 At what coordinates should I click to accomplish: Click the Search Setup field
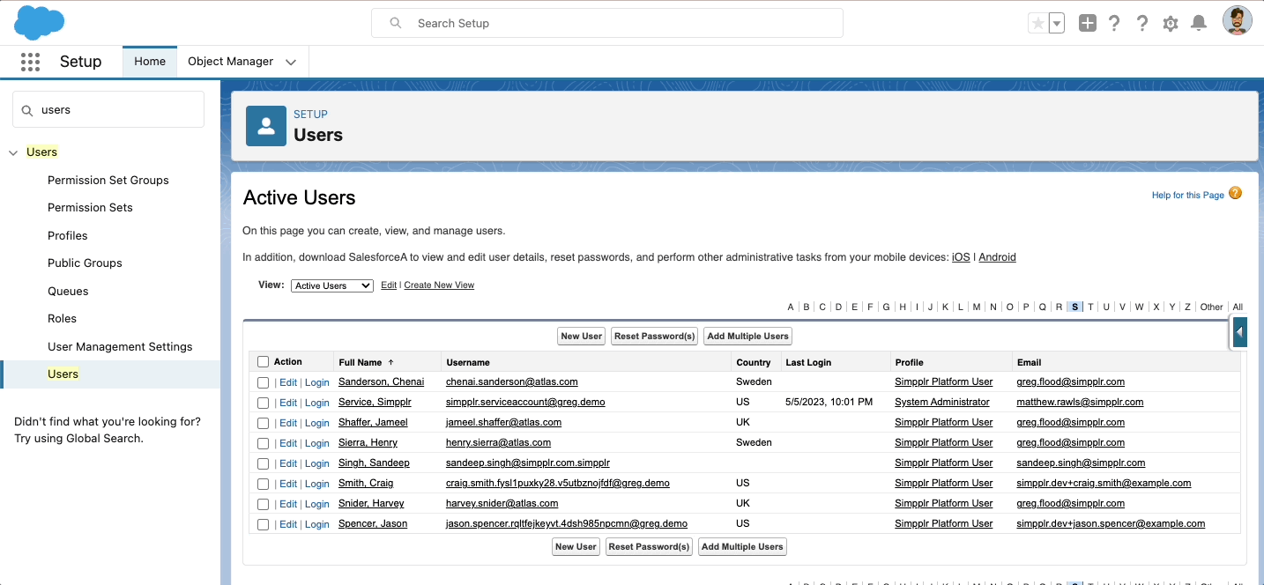click(607, 23)
